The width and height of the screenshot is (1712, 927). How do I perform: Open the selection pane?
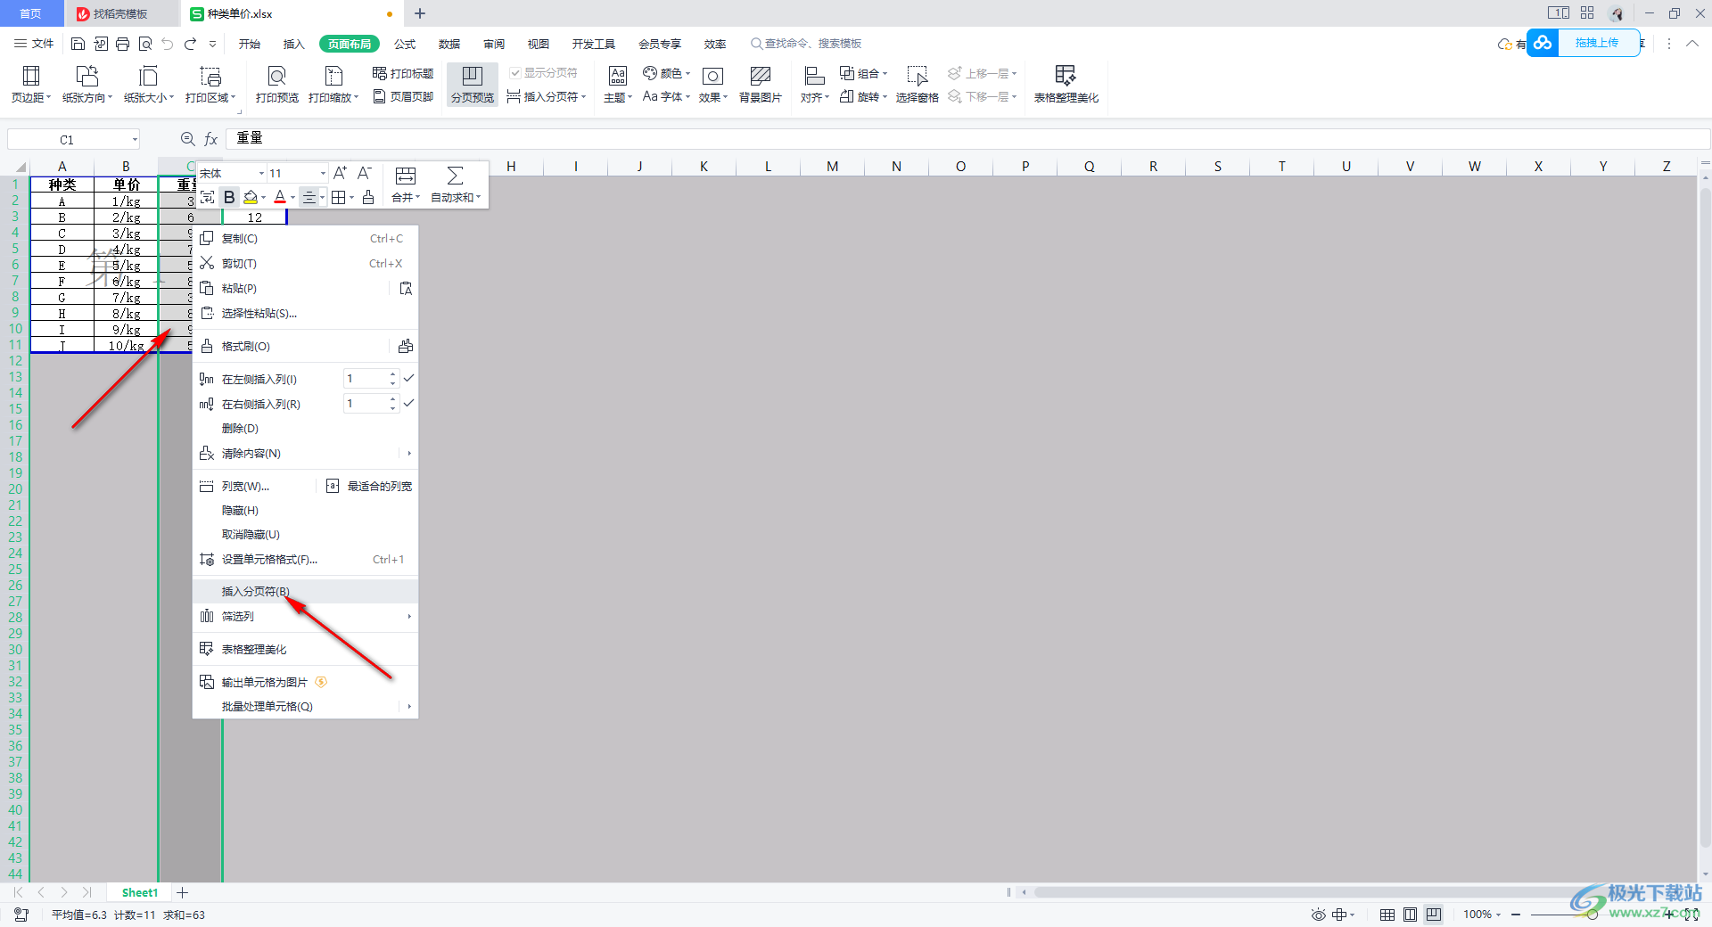click(x=917, y=85)
